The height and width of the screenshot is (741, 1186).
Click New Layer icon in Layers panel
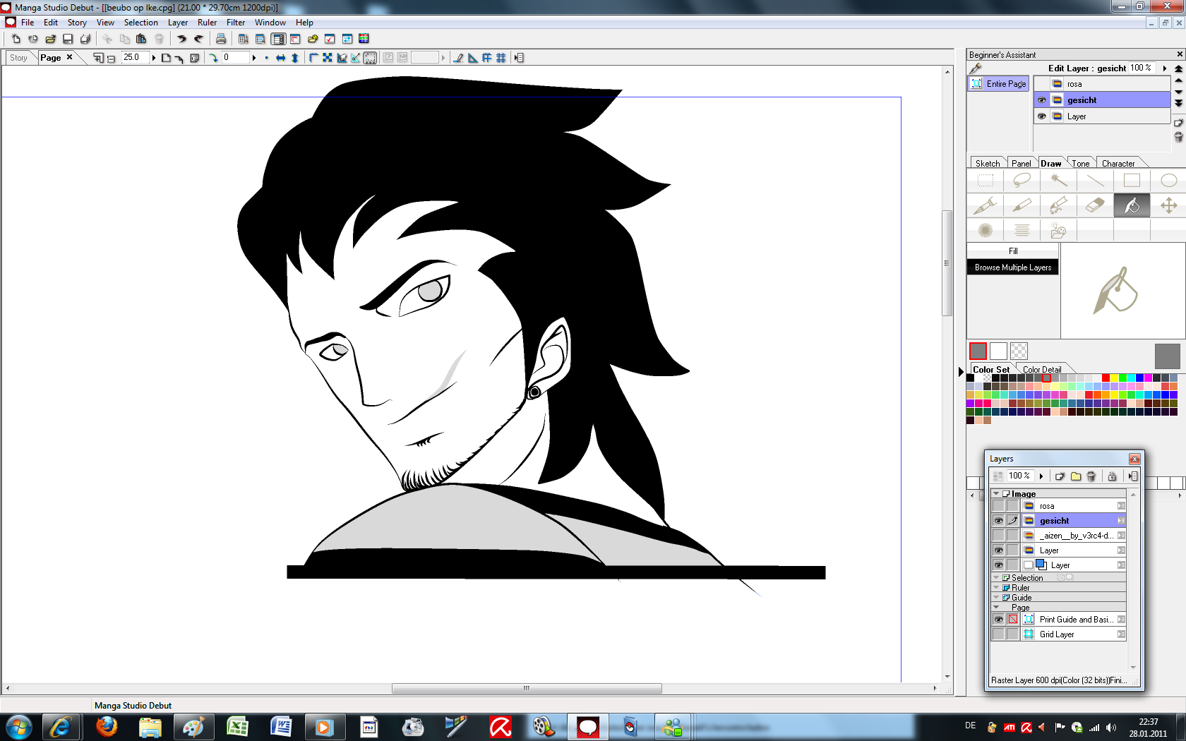point(1060,476)
